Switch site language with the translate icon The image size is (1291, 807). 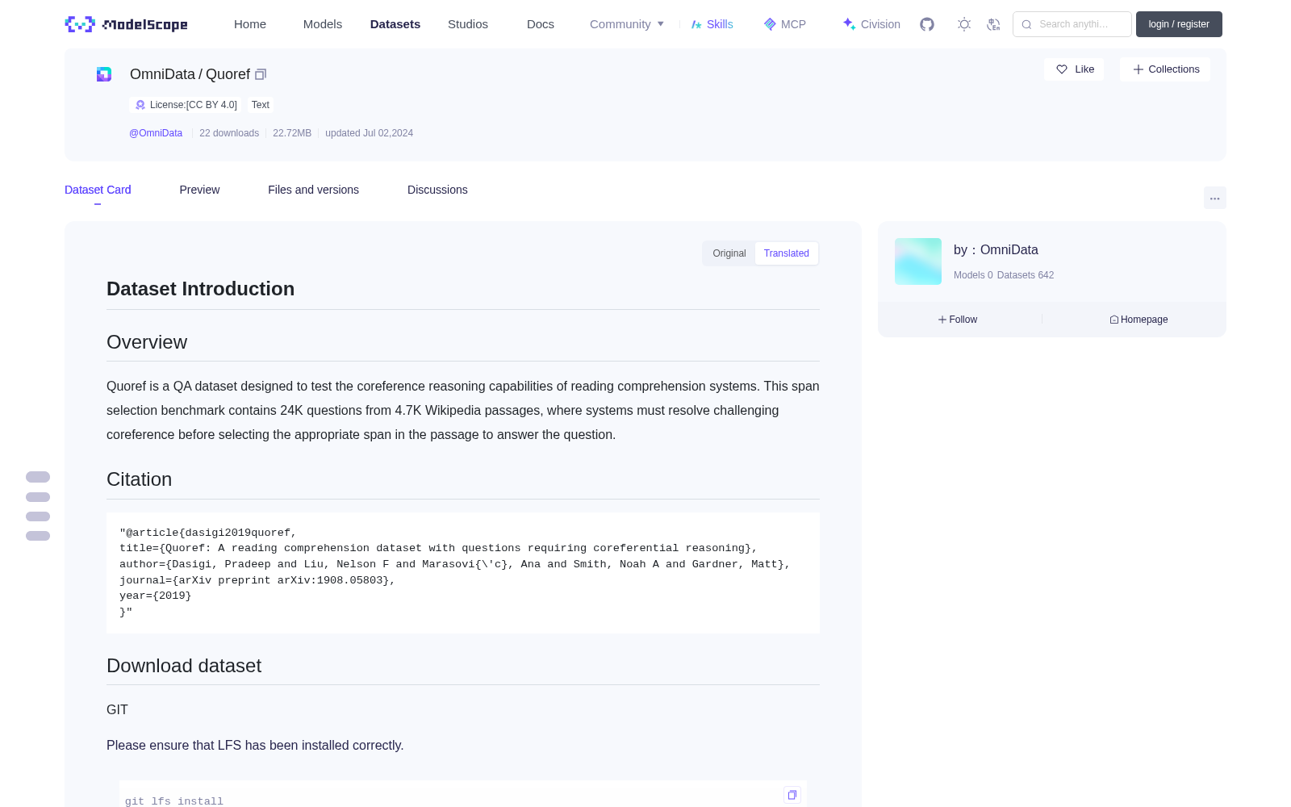click(994, 24)
